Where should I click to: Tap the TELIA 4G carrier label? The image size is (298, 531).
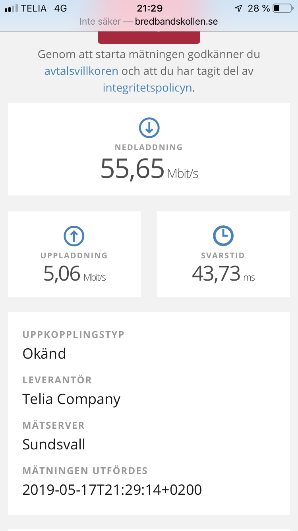click(x=44, y=8)
